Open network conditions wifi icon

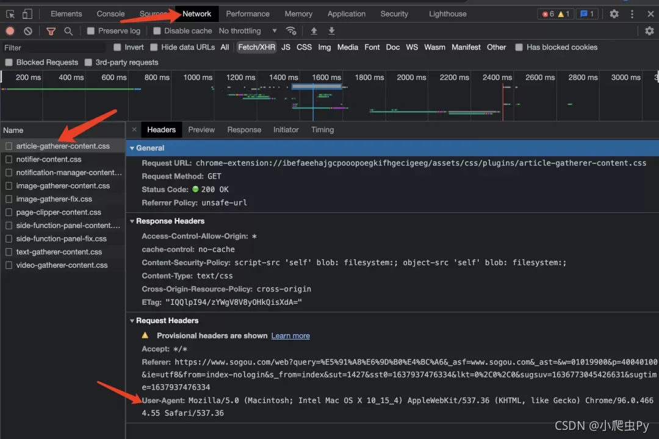click(x=291, y=30)
